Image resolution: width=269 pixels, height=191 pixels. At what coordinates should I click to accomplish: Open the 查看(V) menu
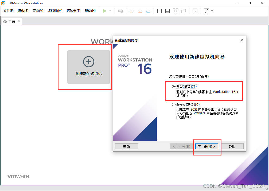pyautogui.click(x=38, y=11)
